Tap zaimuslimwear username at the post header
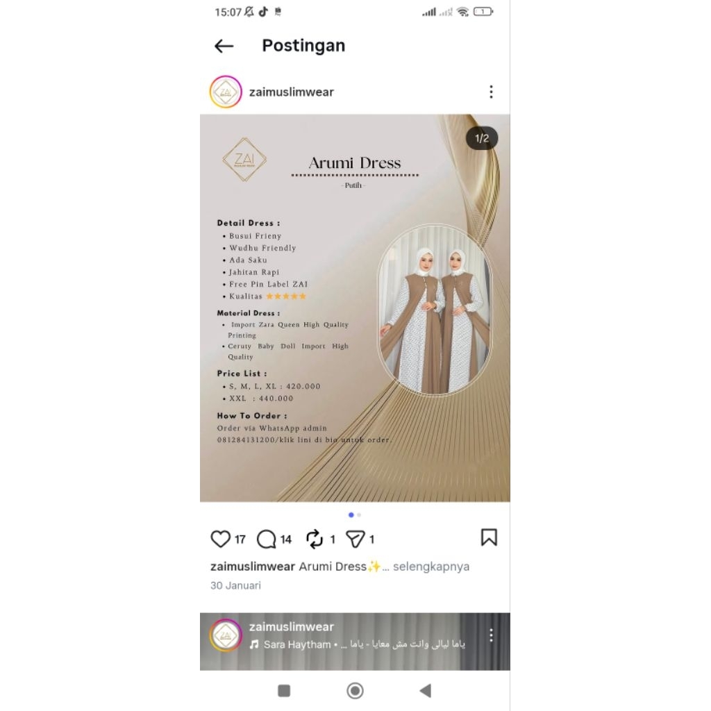 pyautogui.click(x=291, y=92)
